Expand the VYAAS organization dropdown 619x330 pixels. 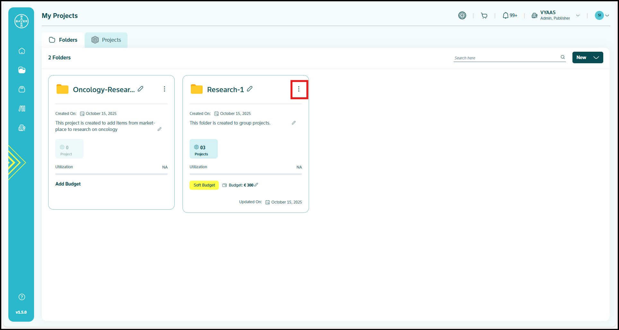click(x=578, y=15)
